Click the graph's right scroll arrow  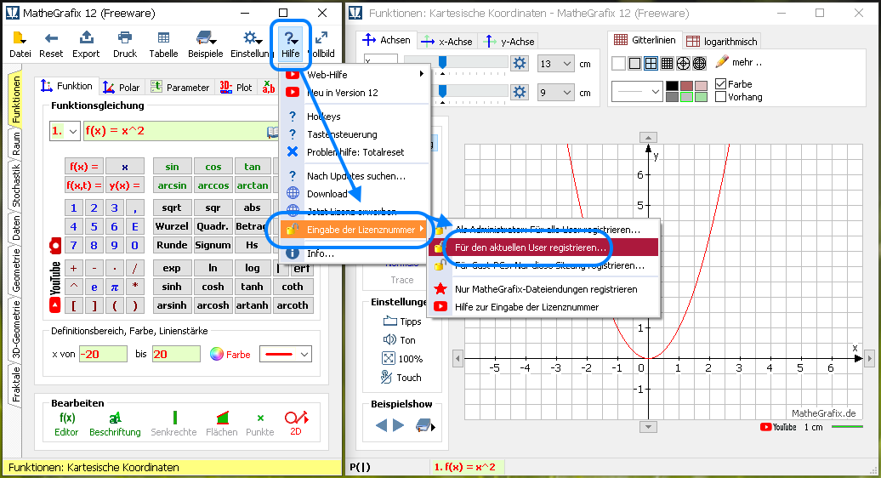(870, 358)
